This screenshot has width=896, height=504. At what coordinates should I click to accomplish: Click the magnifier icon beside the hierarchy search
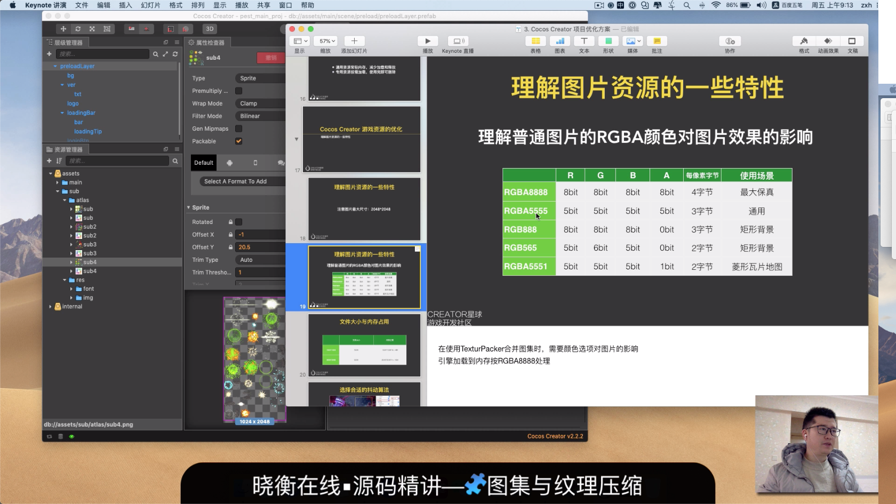coord(155,54)
